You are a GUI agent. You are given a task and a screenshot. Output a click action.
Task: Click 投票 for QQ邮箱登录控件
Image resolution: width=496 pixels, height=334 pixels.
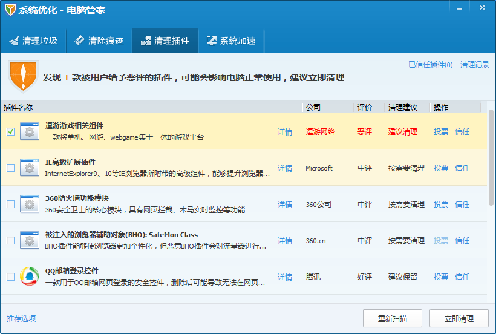point(441,277)
